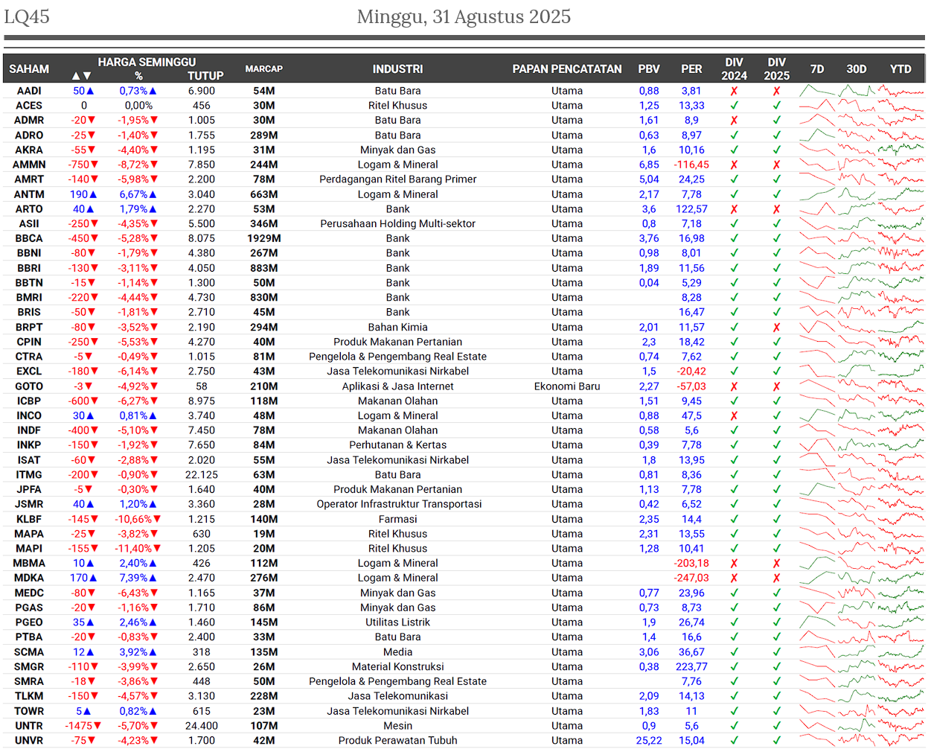Click the 30D column header
The height and width of the screenshot is (749, 931).
857,69
